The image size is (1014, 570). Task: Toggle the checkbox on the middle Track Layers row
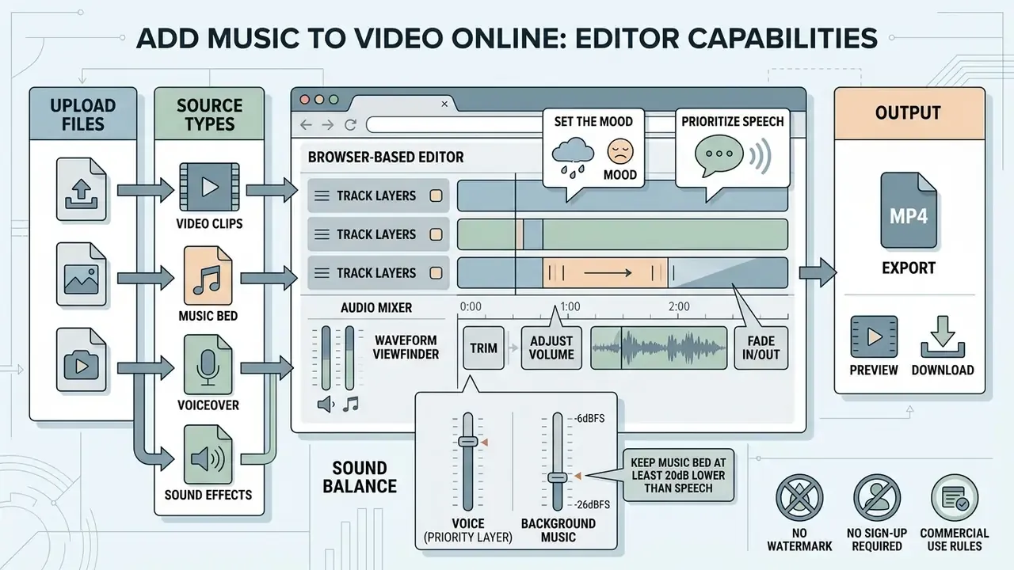pos(435,234)
